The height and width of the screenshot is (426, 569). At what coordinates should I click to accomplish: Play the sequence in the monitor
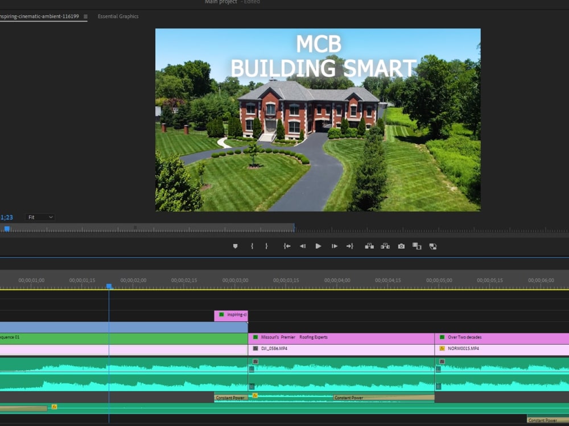[318, 246]
